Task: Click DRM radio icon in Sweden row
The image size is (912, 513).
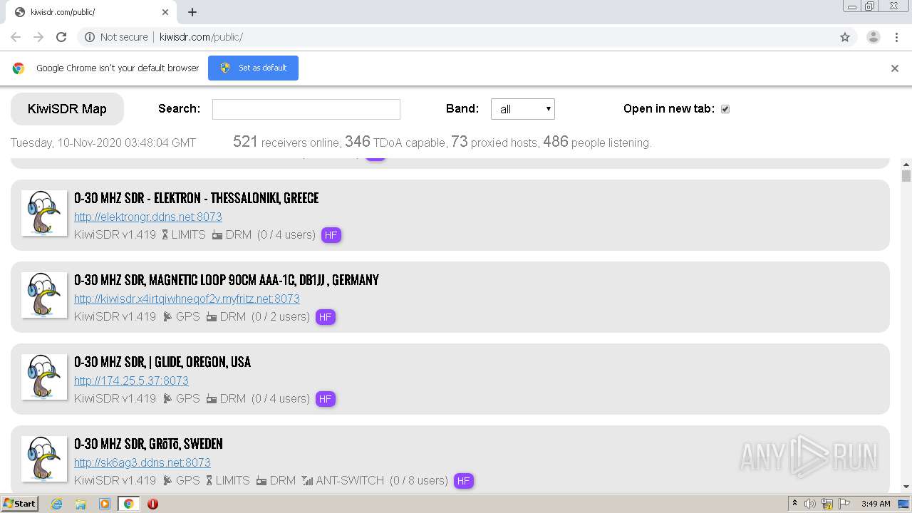Action: tap(261, 480)
